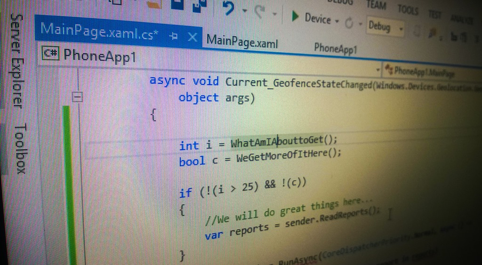Click the int keyword
Image resolution: width=482 pixels, height=265 pixels.
tap(189, 145)
